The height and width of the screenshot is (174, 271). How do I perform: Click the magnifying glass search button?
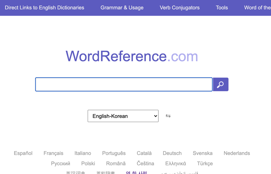click(221, 84)
